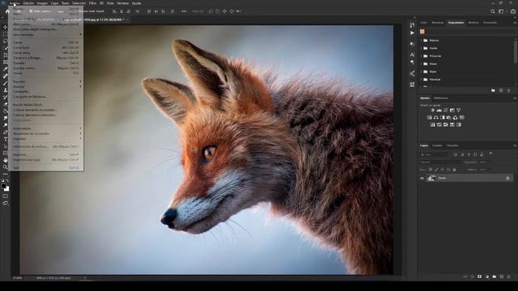Create a new layer in Layers panel
The image size is (518, 291).
(502, 276)
